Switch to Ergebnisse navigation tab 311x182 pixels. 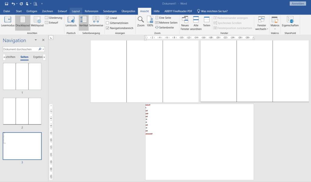click(38, 57)
